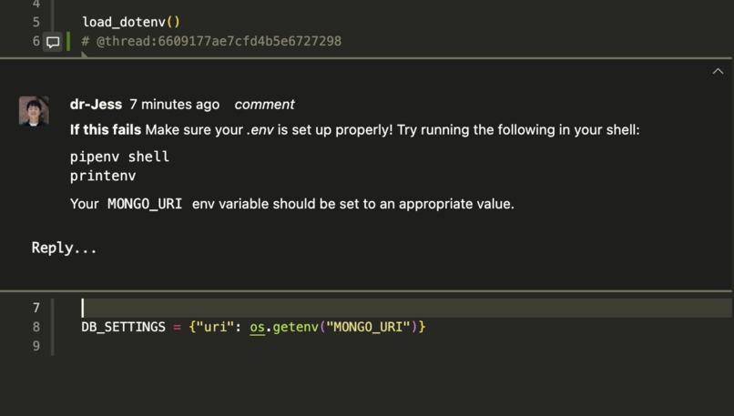
Task: Click the os.getenv call on line 8
Action: click(284, 327)
